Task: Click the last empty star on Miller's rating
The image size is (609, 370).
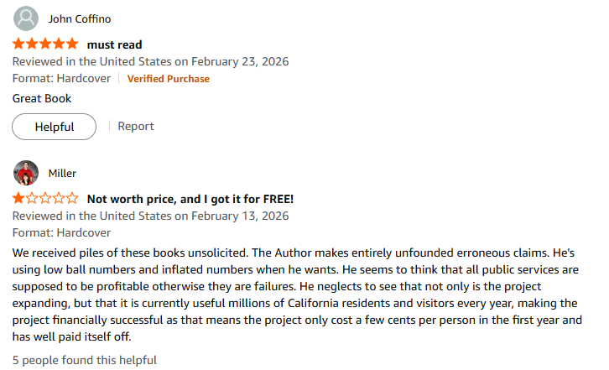Action: (72, 199)
